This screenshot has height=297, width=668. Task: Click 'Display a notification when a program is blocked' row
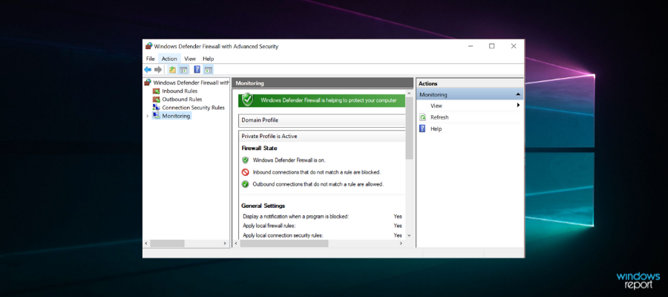coord(322,217)
